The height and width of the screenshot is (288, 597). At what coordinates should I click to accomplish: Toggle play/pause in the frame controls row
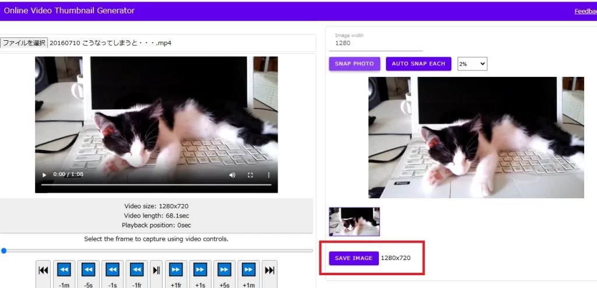point(156,274)
